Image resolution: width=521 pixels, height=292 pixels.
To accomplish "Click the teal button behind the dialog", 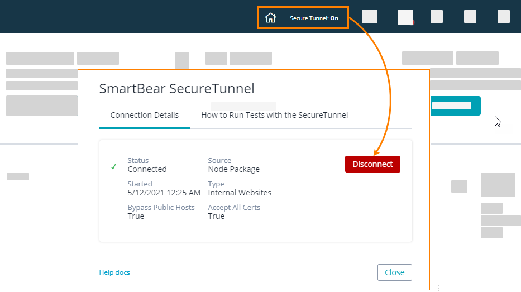I will click(x=455, y=106).
